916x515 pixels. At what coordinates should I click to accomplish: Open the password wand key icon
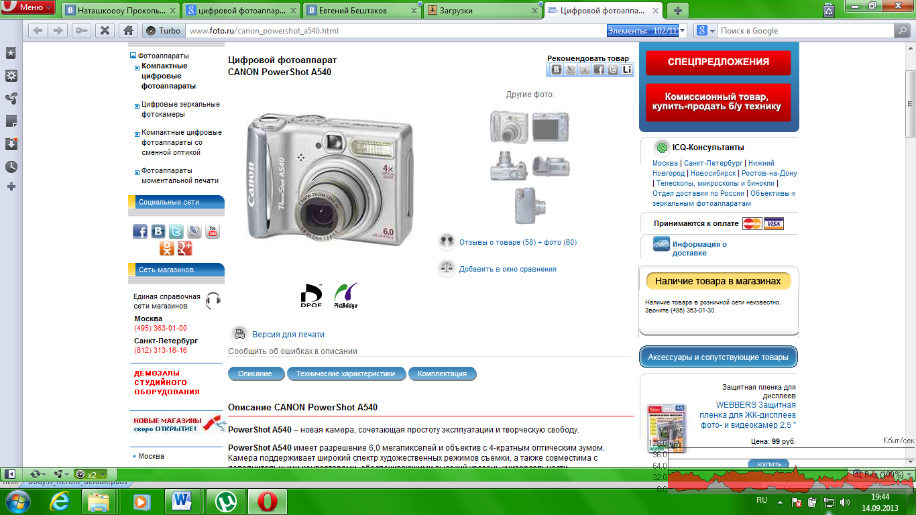pyautogui.click(x=80, y=31)
